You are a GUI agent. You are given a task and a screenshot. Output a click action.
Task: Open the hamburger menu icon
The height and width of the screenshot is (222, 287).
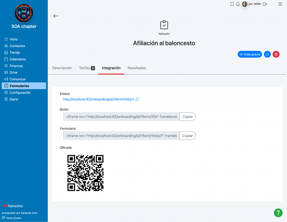[280, 4]
